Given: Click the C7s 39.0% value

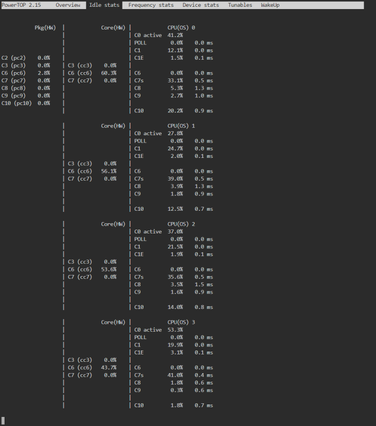Looking at the screenshot, I should point(175,179).
